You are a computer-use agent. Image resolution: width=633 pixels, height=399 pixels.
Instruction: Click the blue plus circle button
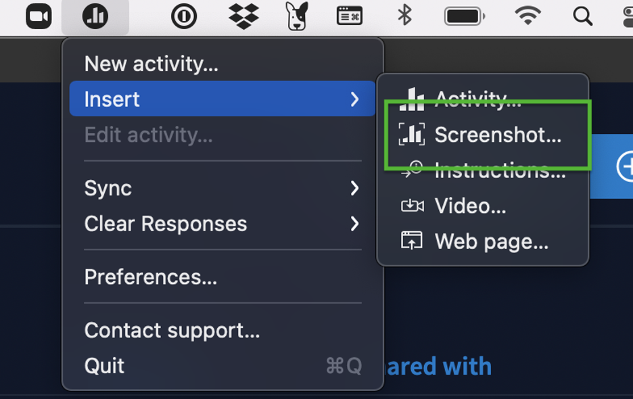coord(626,166)
